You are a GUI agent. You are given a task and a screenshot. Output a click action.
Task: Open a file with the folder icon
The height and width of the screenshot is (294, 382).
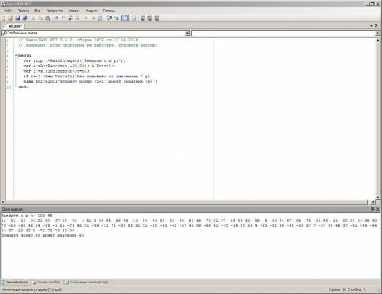(11, 18)
